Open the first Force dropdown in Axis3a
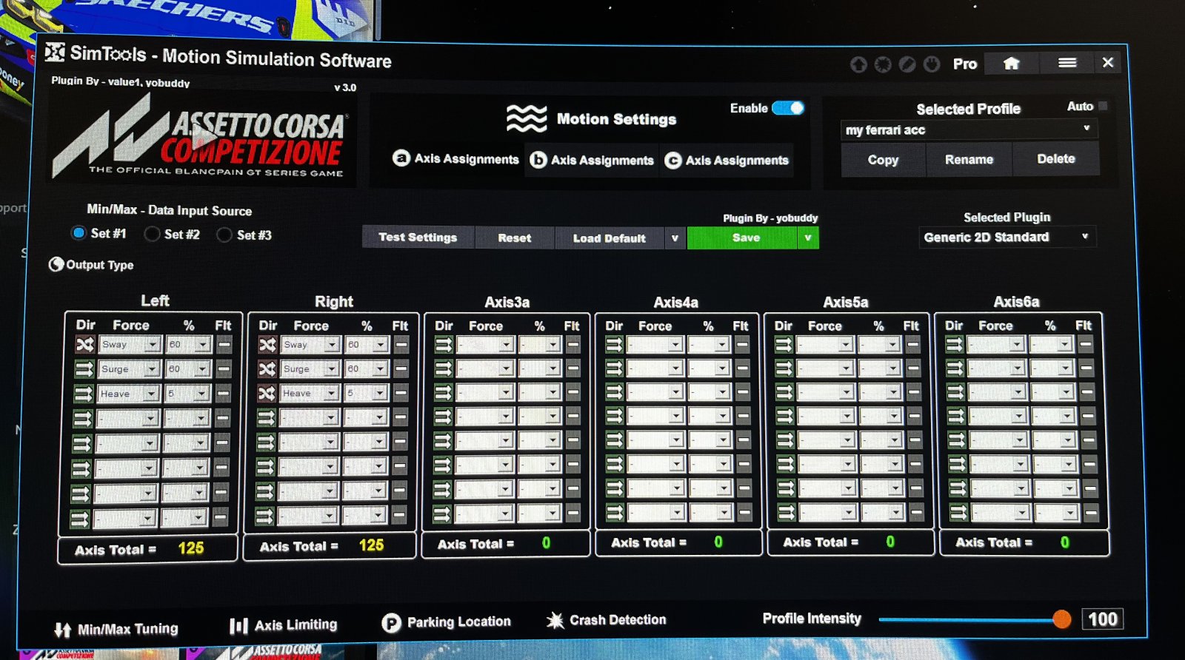 [485, 345]
